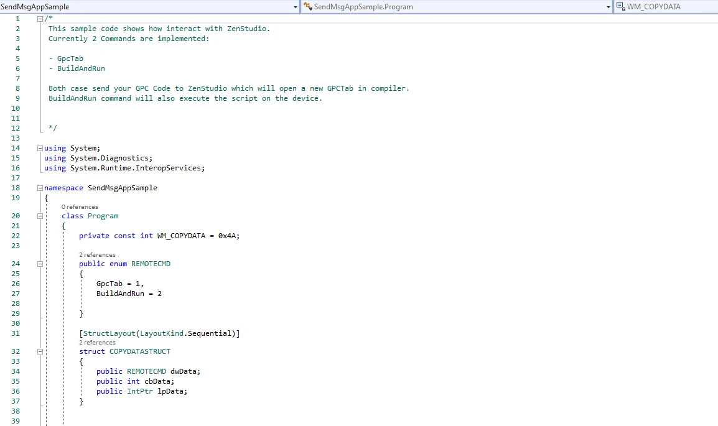Open the types dropdown showing SendMsgAppSample.Program

[608, 6]
